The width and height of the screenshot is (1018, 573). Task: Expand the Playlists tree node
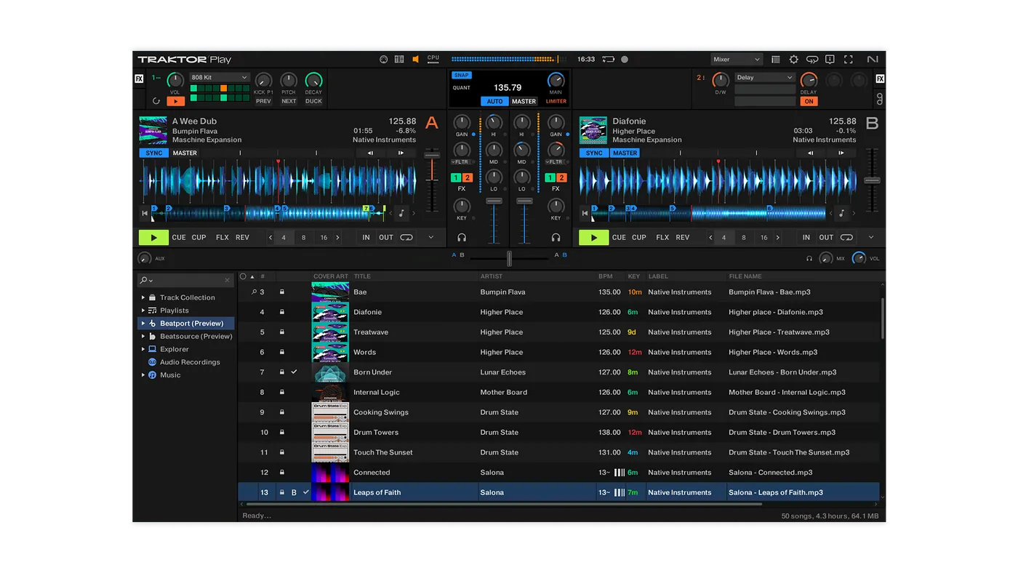pyautogui.click(x=143, y=310)
